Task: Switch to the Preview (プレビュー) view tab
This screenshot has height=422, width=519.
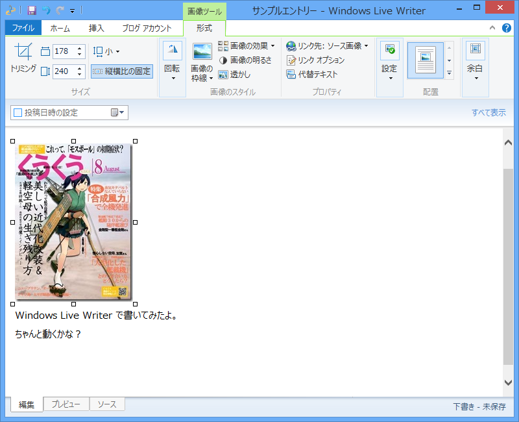Action: tap(66, 404)
